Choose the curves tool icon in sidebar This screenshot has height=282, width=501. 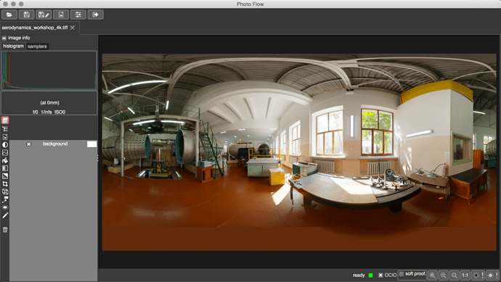(x=5, y=152)
